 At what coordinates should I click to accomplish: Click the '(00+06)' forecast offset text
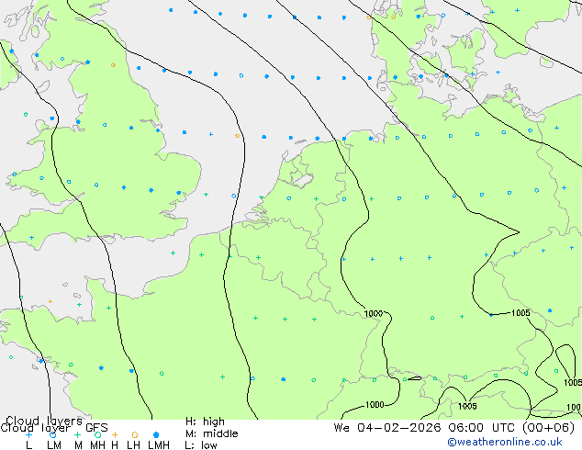[548, 428]
